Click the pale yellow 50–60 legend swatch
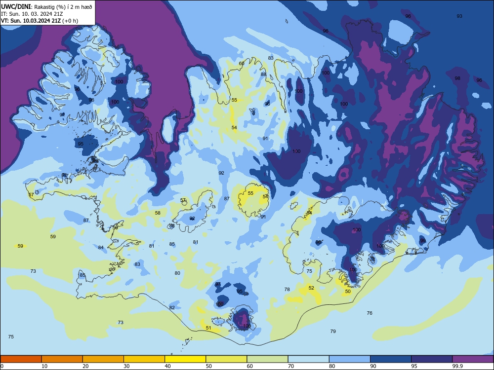 (x=227, y=359)
